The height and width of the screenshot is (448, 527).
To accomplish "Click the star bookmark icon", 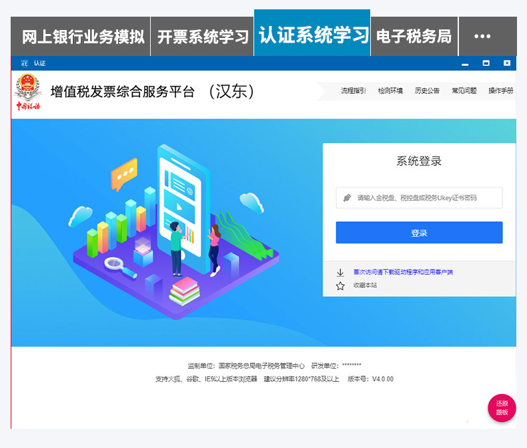I will click(340, 286).
